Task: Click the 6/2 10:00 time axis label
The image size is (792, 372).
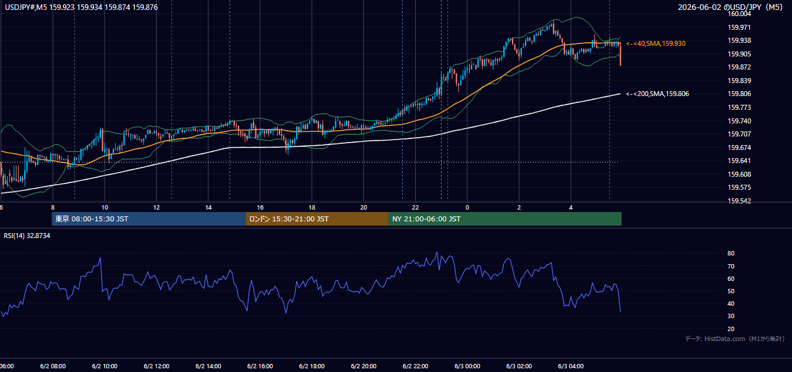Action: coord(104,366)
